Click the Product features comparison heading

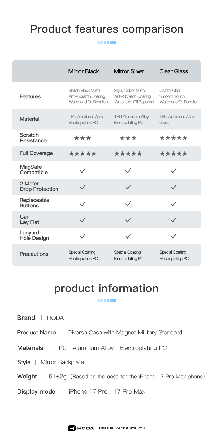pyautogui.click(x=107, y=29)
